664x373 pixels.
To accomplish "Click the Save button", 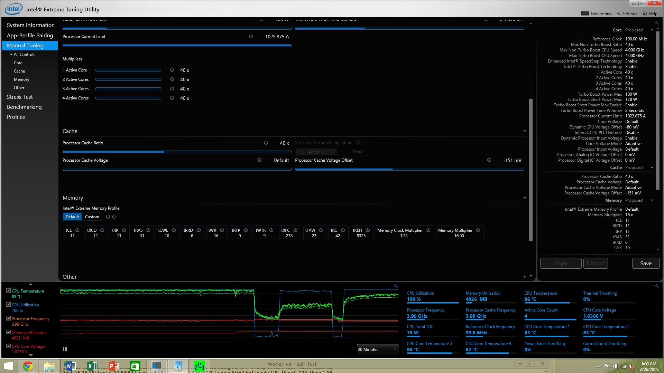I will 646,264.
